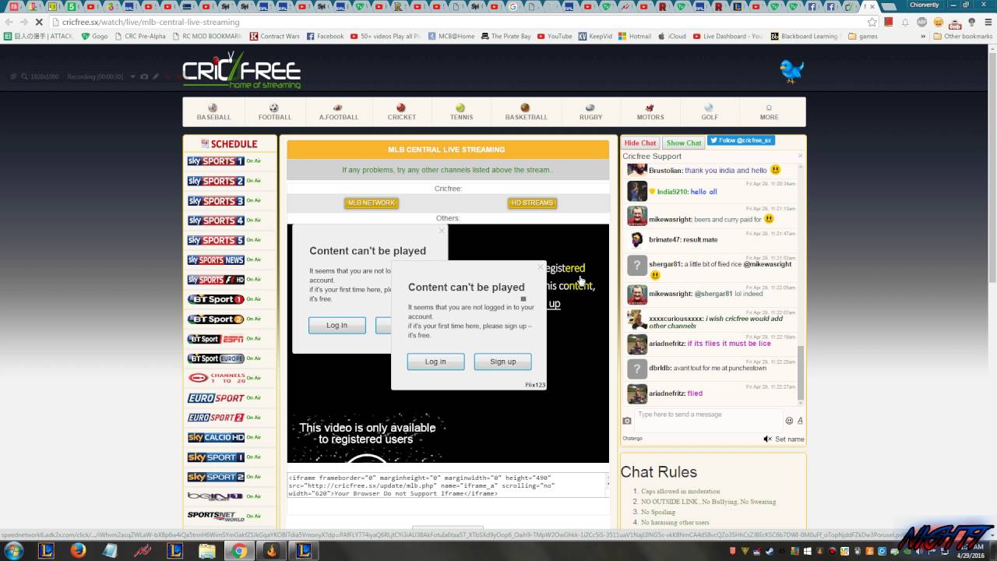Go back to previous page
Image resolution: width=997 pixels, height=561 pixels.
9,23
